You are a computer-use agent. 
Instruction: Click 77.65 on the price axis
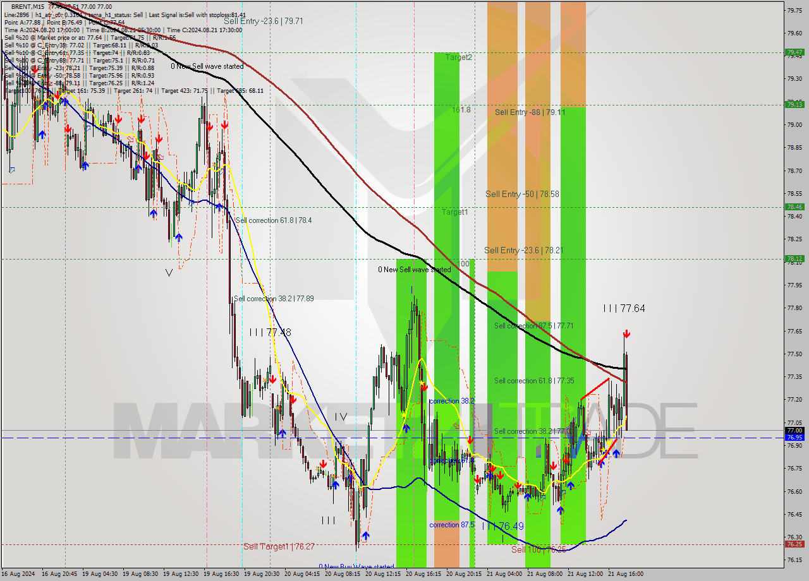(794, 331)
